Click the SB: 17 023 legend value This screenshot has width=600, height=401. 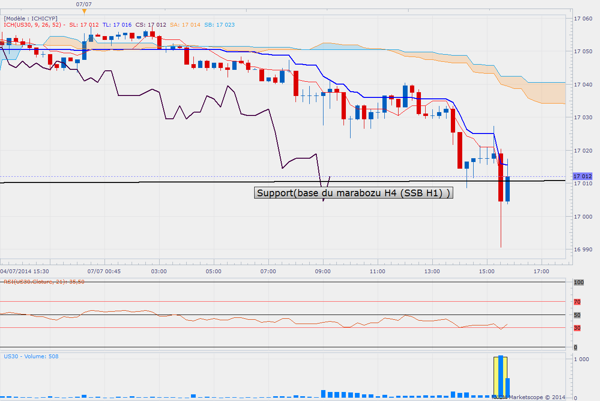pos(219,25)
